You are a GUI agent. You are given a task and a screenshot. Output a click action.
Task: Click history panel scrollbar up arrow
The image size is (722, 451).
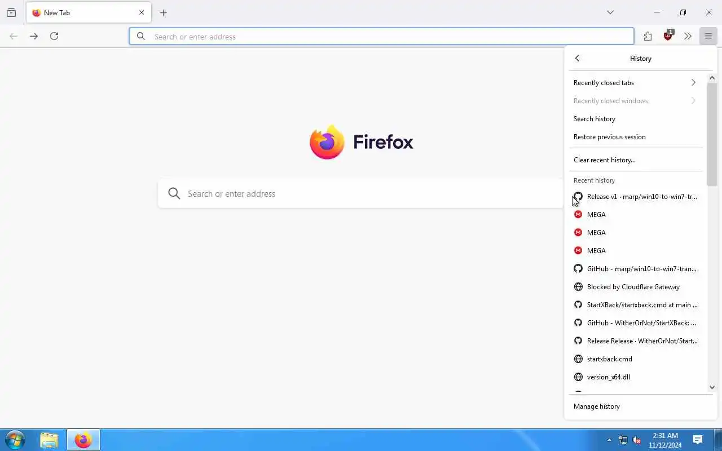712,78
